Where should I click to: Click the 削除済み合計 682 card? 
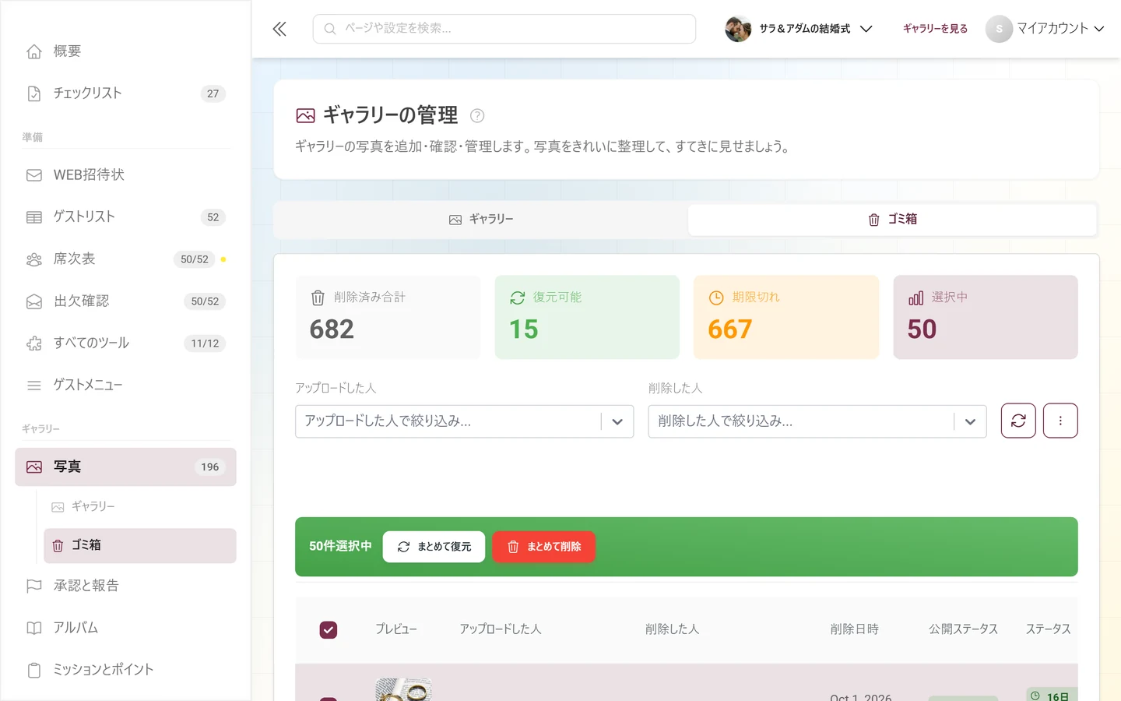click(388, 317)
